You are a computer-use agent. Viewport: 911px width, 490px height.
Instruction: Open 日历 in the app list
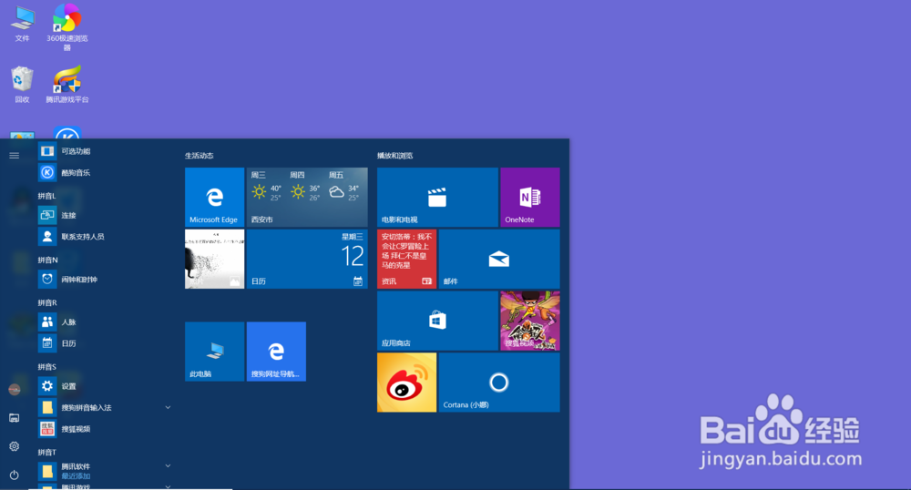(x=105, y=343)
